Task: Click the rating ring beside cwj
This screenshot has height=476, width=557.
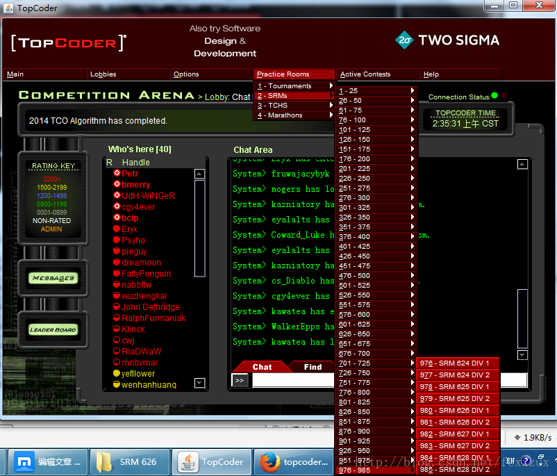Action: pyautogui.click(x=117, y=340)
